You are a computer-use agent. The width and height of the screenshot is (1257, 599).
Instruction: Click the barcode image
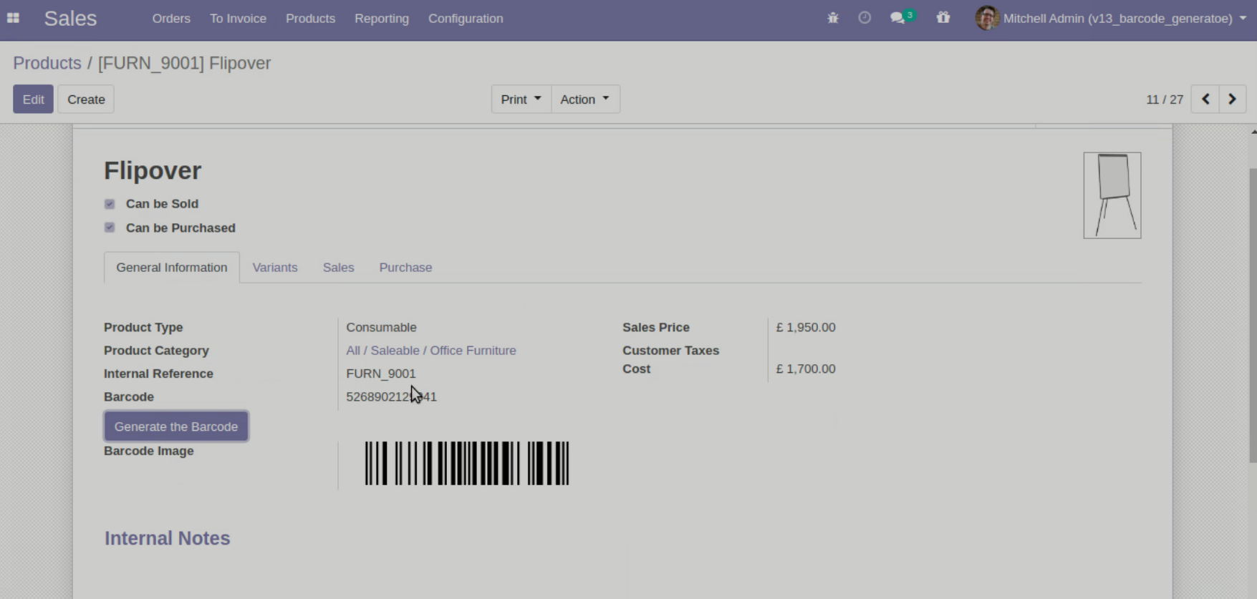point(467,464)
